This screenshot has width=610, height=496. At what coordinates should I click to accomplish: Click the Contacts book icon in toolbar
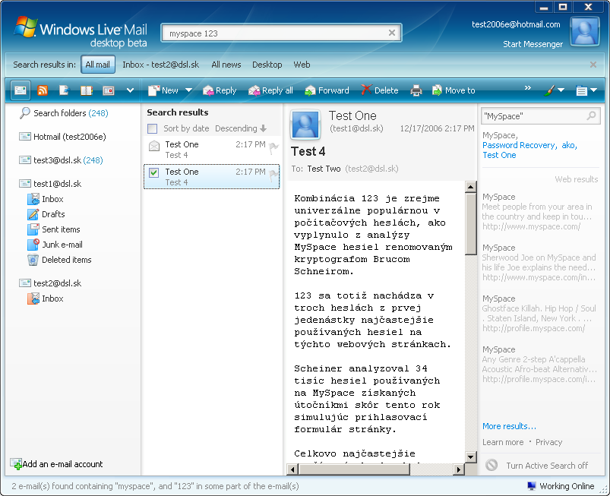click(x=86, y=90)
